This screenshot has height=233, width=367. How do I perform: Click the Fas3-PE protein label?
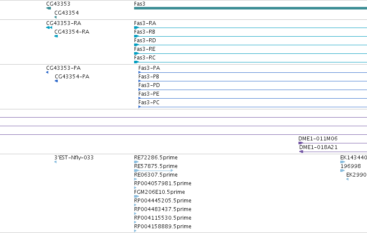click(x=149, y=94)
